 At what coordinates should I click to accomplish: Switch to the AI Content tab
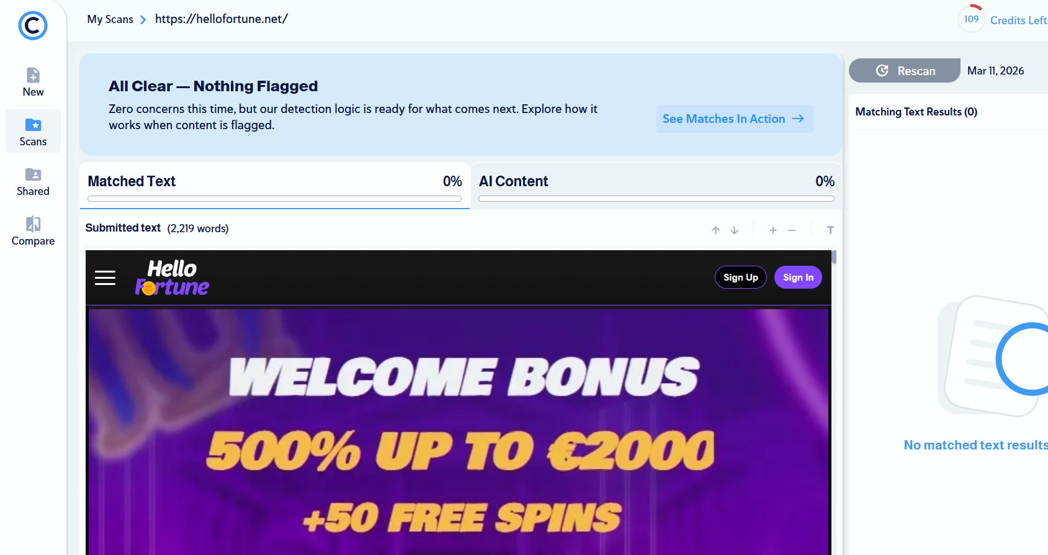pyautogui.click(x=656, y=186)
